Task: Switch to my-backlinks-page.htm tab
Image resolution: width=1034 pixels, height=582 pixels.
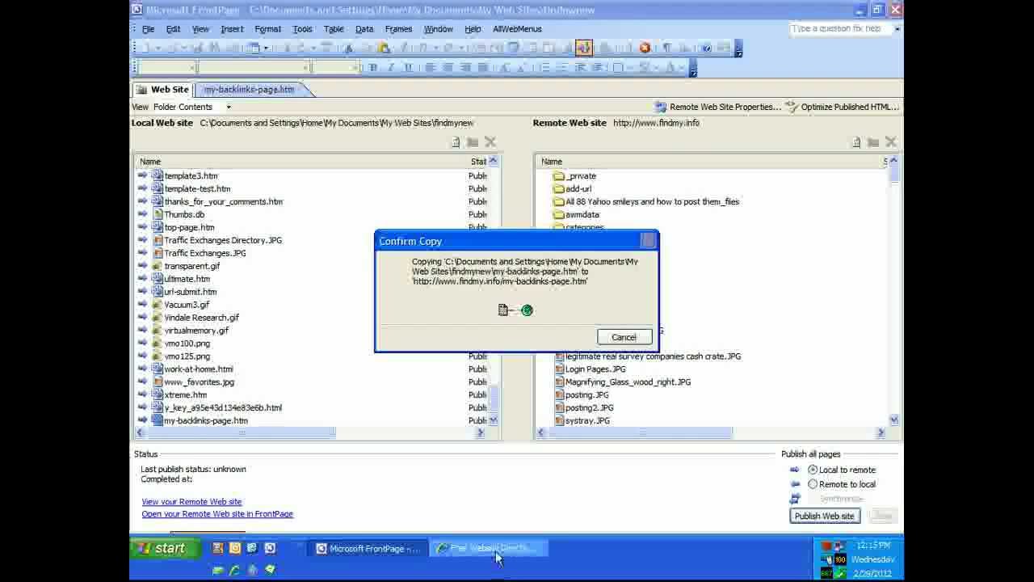Action: [x=250, y=90]
